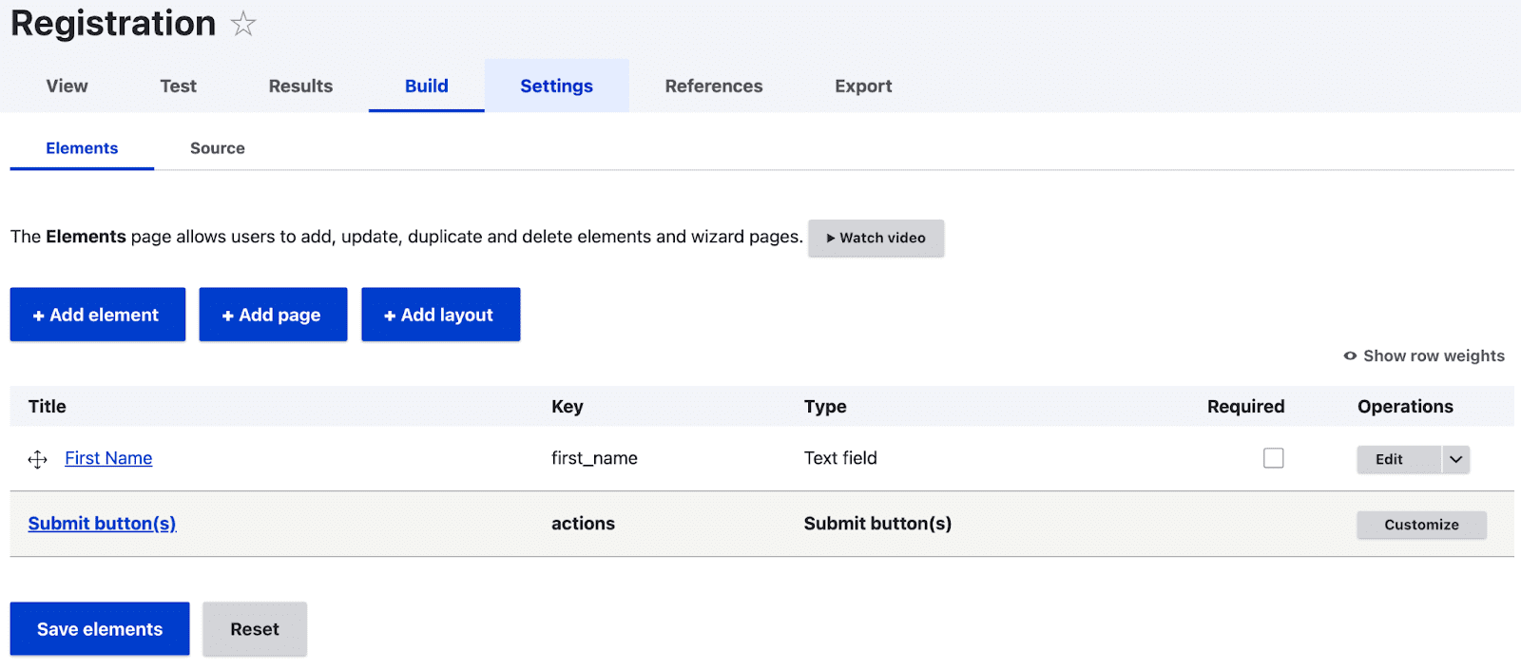1521x671 pixels.
Task: Switch to the Test tab
Action: click(x=178, y=86)
